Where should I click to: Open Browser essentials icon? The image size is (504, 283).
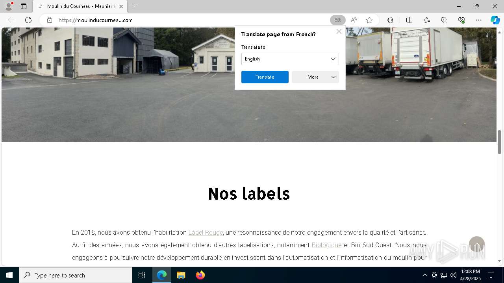point(461,20)
